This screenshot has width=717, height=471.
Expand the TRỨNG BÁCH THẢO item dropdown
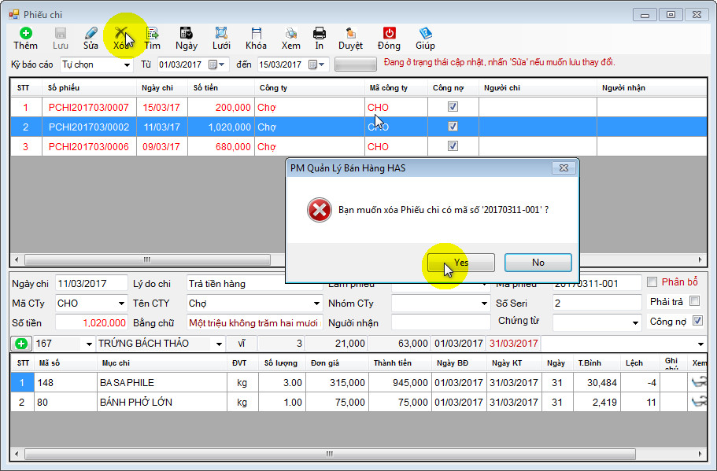[x=219, y=344]
